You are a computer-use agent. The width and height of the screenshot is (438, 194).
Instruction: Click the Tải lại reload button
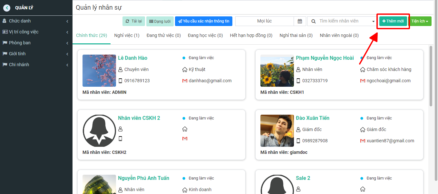(x=134, y=21)
